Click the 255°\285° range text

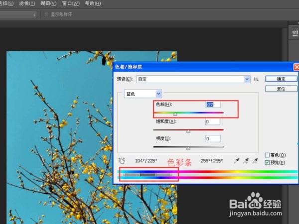pyautogui.click(x=212, y=161)
